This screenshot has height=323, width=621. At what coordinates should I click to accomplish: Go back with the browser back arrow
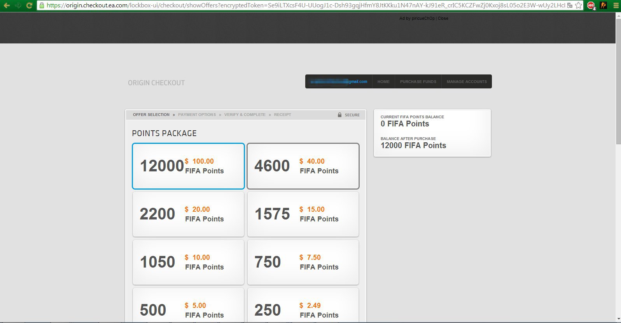(7, 5)
